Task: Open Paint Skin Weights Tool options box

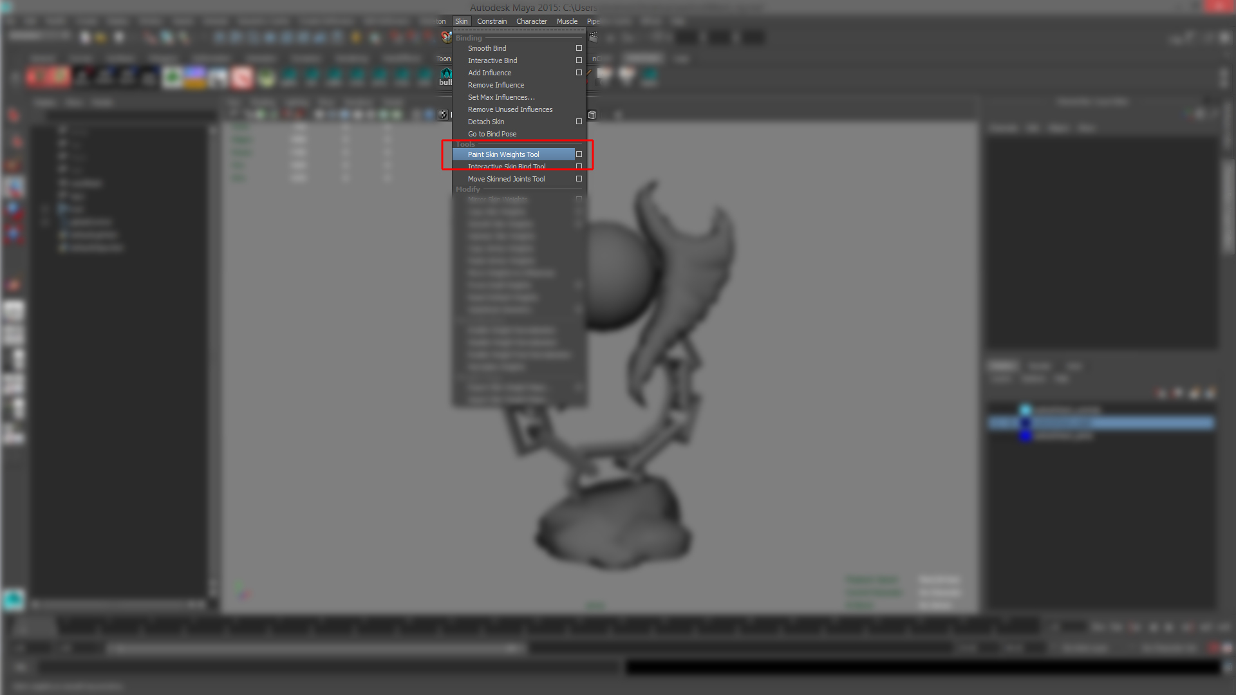Action: point(579,154)
